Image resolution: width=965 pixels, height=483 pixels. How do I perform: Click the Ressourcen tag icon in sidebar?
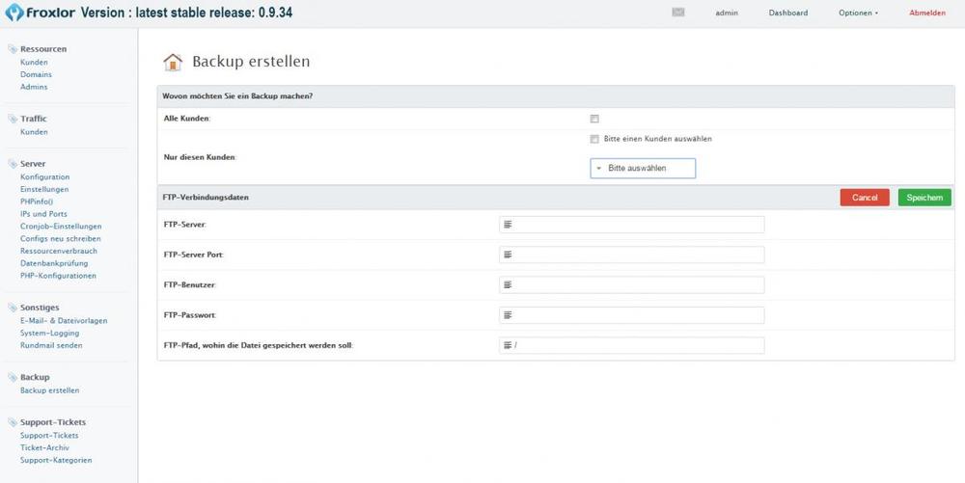tap(12, 48)
